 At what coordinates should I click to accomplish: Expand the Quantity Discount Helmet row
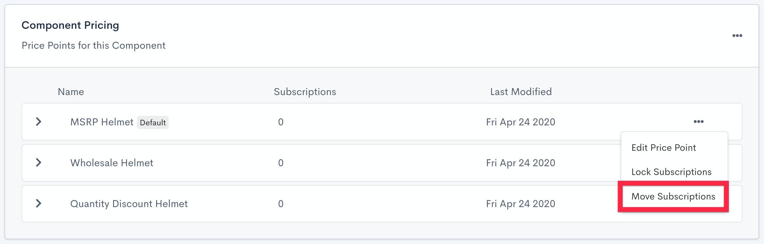pyautogui.click(x=39, y=203)
